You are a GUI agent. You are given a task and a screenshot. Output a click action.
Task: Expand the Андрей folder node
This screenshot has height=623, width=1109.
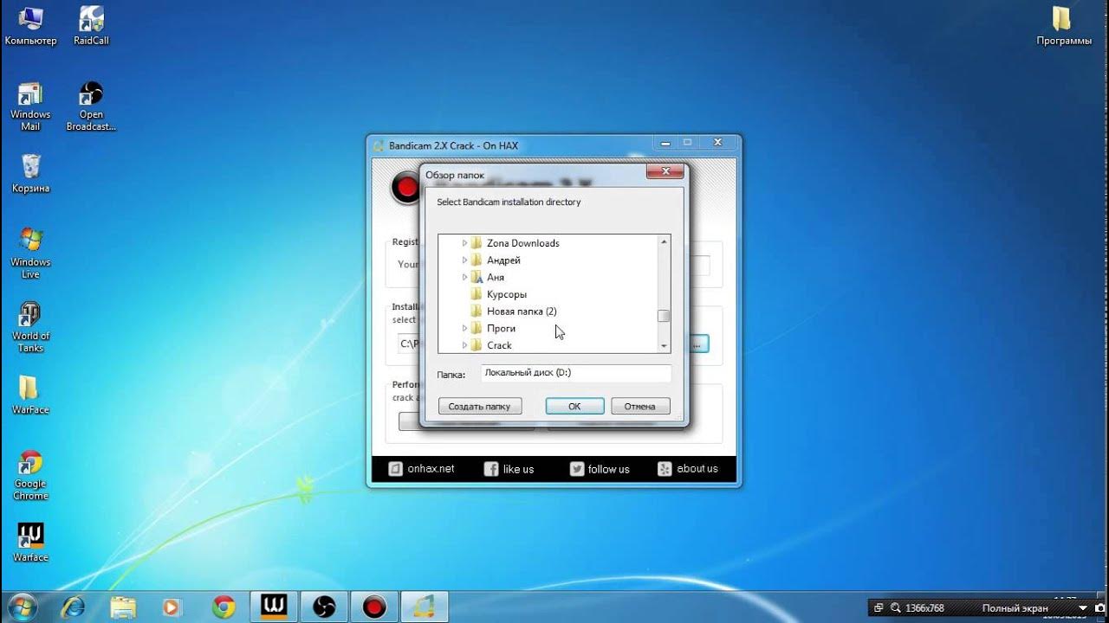point(464,260)
